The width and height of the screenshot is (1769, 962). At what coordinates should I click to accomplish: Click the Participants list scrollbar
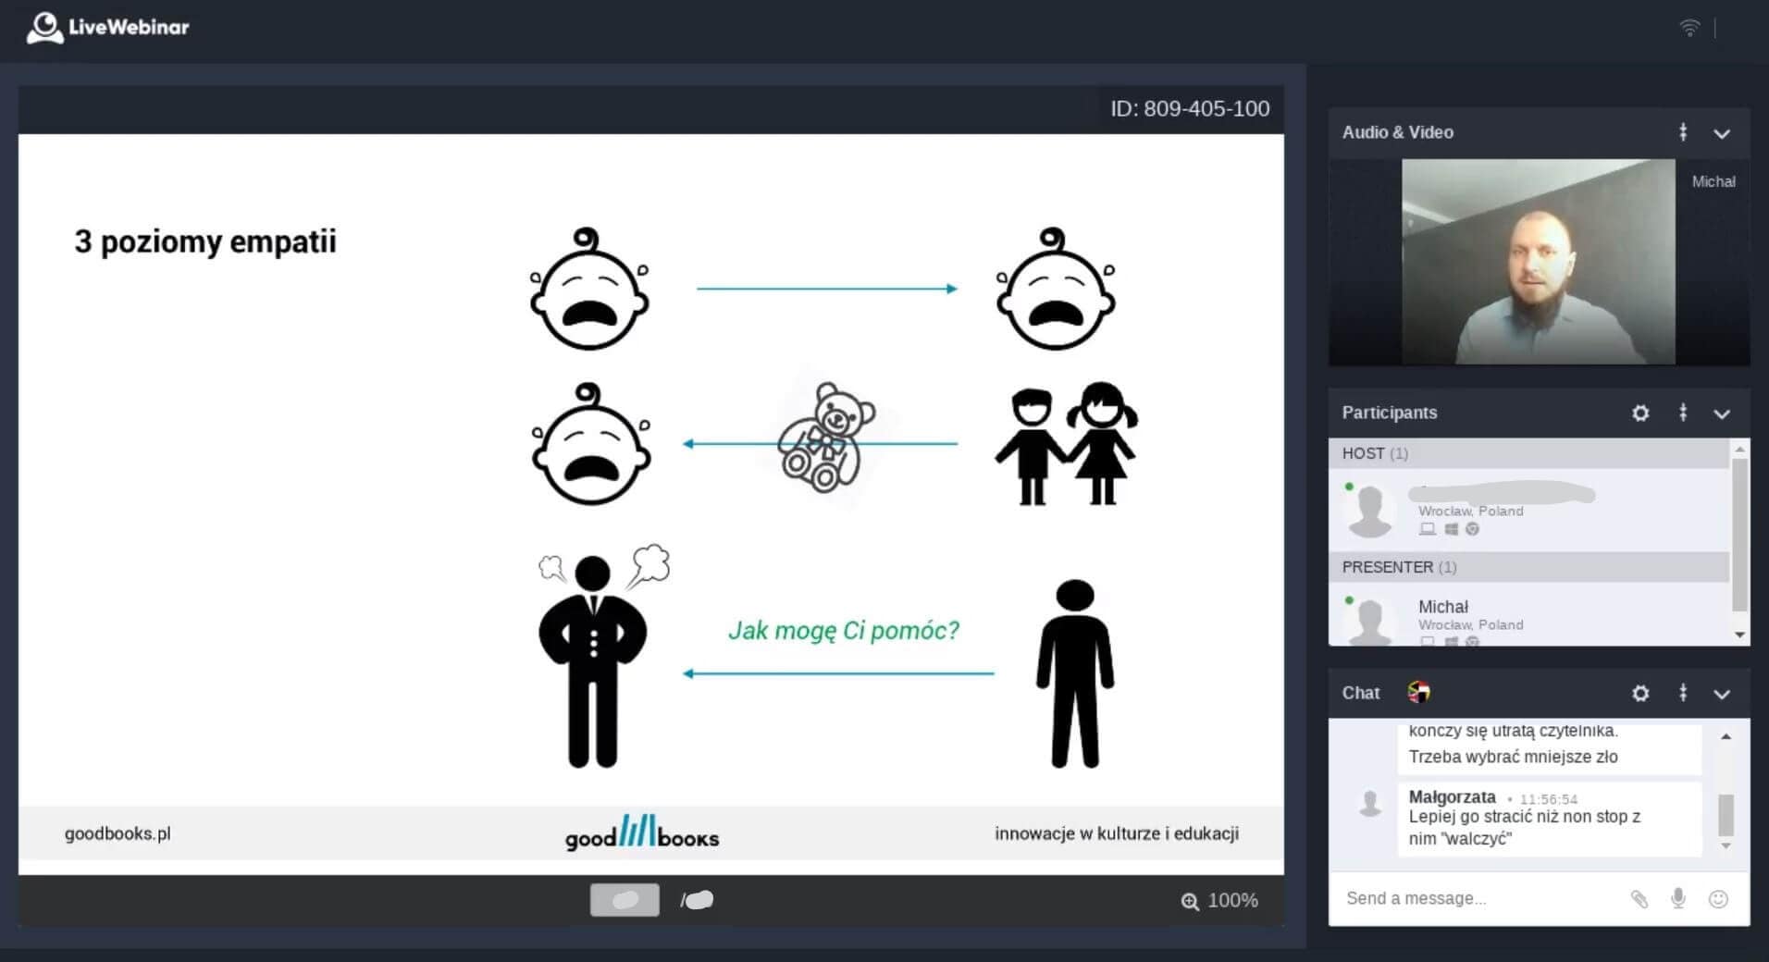pyautogui.click(x=1739, y=535)
